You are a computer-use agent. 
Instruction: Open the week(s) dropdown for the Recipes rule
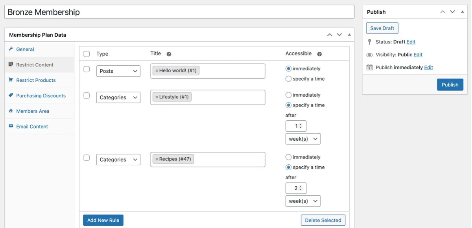point(303,201)
